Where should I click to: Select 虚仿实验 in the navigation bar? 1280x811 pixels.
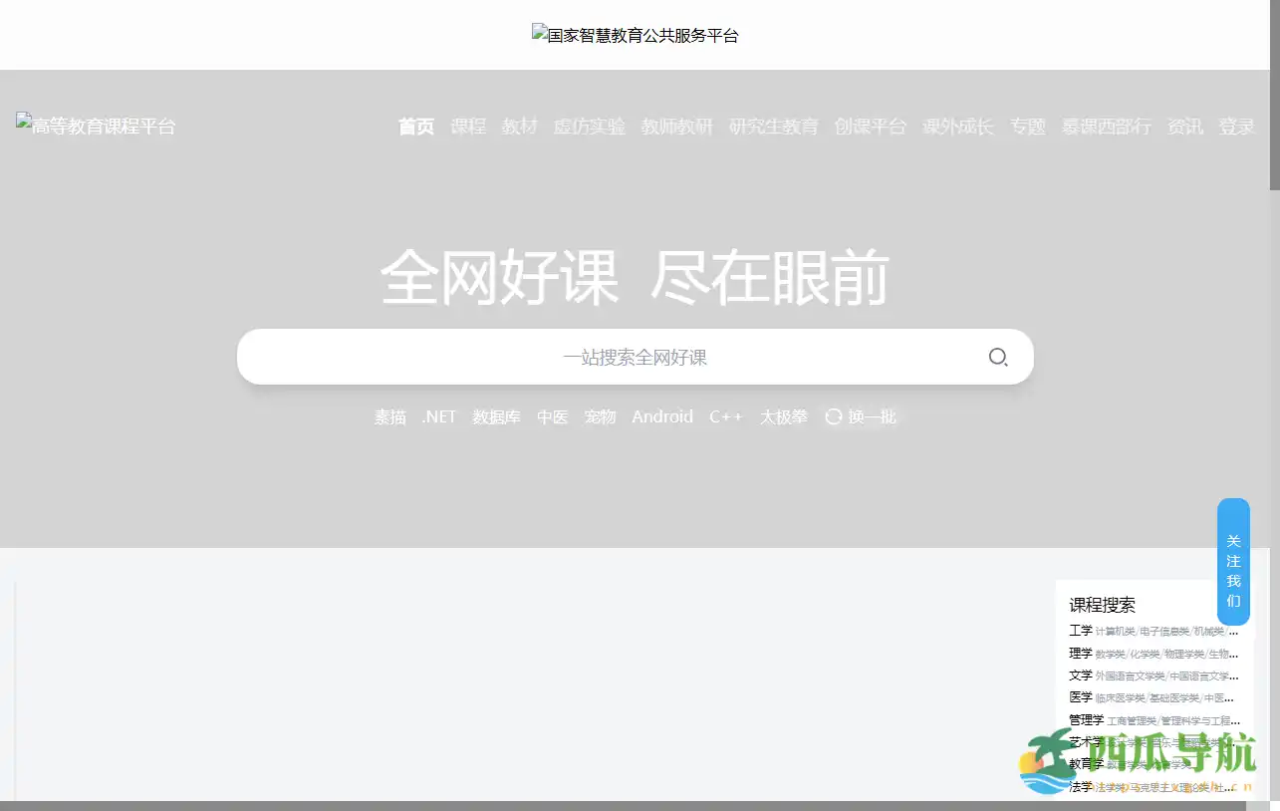pyautogui.click(x=590, y=127)
